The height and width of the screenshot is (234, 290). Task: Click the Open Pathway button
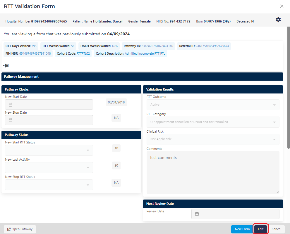20,229
